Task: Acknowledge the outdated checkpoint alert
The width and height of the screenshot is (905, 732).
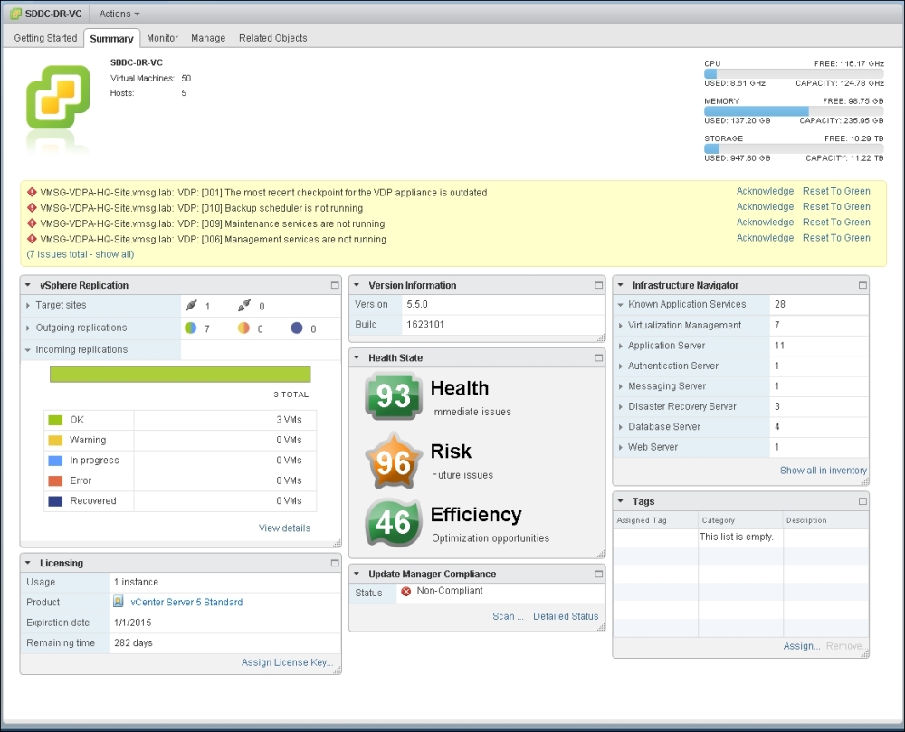Action: (x=765, y=191)
